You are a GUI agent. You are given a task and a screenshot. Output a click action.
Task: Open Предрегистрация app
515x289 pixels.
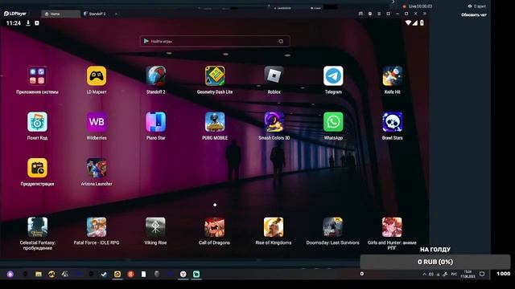[x=37, y=168]
